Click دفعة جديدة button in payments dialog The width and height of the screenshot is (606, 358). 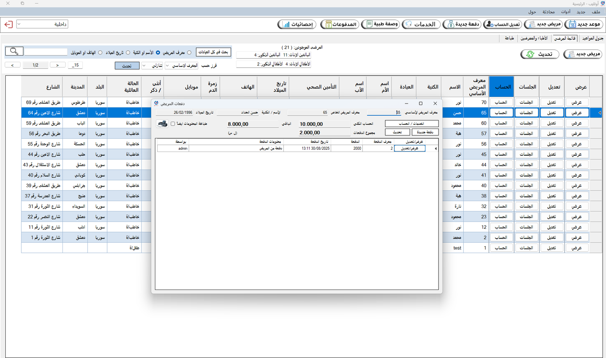coord(425,132)
